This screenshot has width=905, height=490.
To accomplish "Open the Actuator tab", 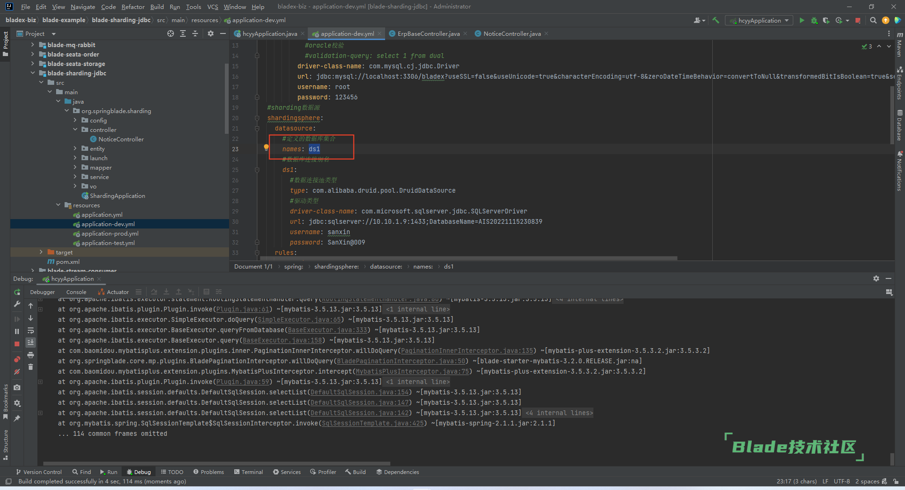I will pos(113,292).
